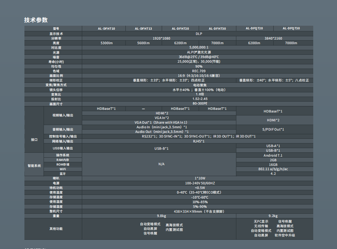The image size is (337, 249).
Task: Select the AL-DFH713 model column header
Action: click(x=143, y=29)
